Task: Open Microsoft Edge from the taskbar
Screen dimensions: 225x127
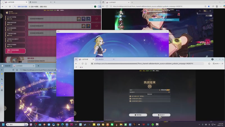Action: (62, 124)
